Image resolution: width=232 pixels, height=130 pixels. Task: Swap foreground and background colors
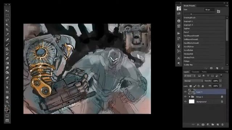coord(9,106)
